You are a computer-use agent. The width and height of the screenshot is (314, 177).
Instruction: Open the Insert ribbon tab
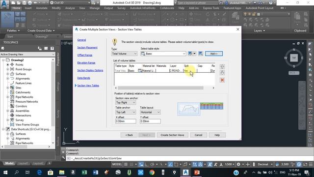click(28, 8)
